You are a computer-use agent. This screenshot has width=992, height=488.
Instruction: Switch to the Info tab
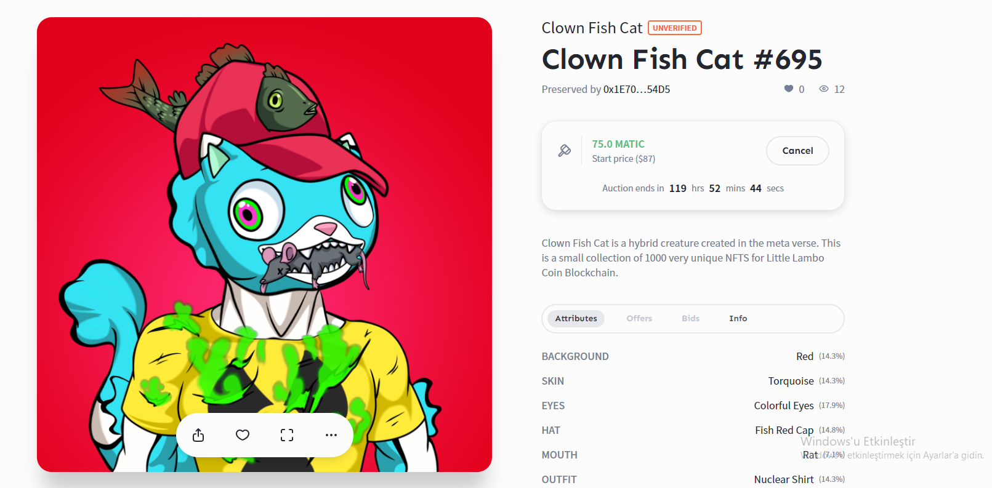(x=738, y=318)
